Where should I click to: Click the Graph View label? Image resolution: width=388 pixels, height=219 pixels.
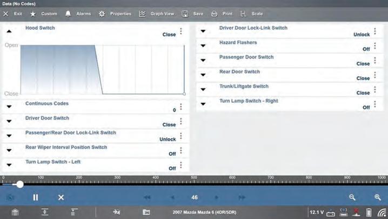pyautogui.click(x=162, y=14)
